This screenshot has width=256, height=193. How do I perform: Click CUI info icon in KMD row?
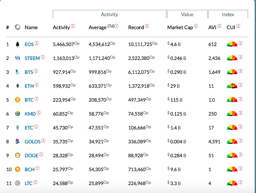tap(240, 113)
